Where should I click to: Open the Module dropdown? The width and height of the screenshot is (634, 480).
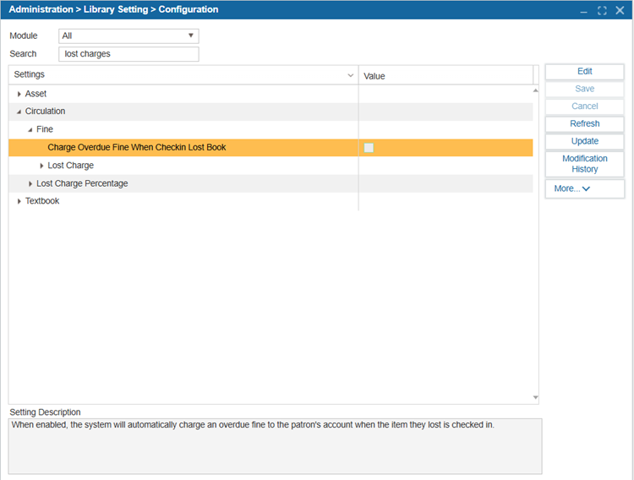(192, 35)
